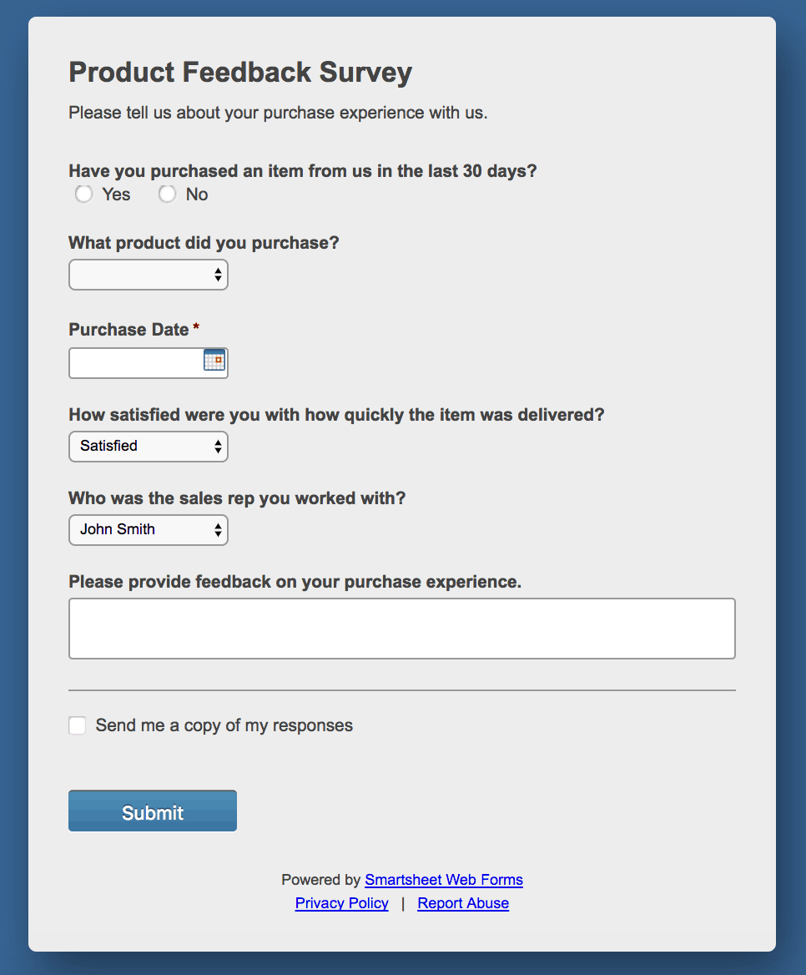This screenshot has width=806, height=975.
Task: Open the Purchase Date calendar picker icon
Action: tap(214, 360)
